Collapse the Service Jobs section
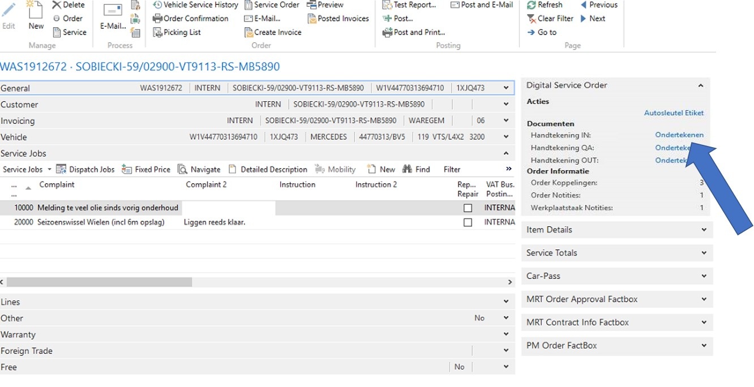 508,153
